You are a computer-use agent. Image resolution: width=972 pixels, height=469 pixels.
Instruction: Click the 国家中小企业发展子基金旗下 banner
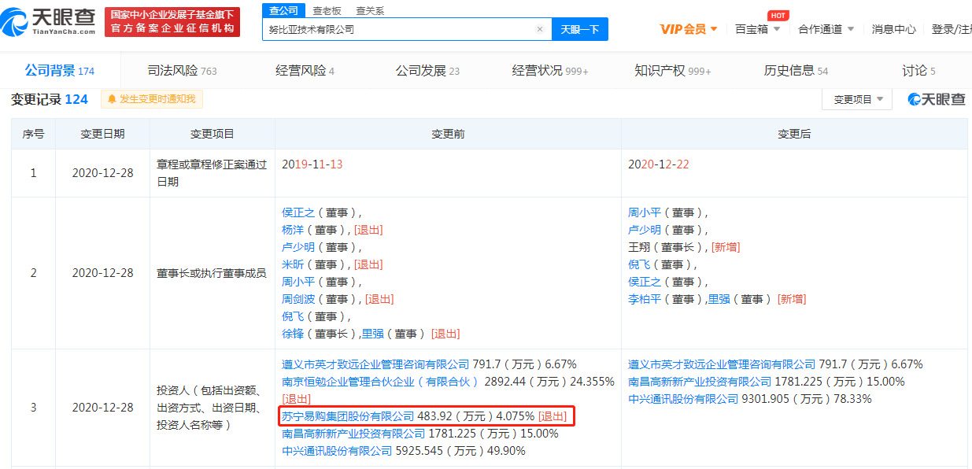[172, 21]
